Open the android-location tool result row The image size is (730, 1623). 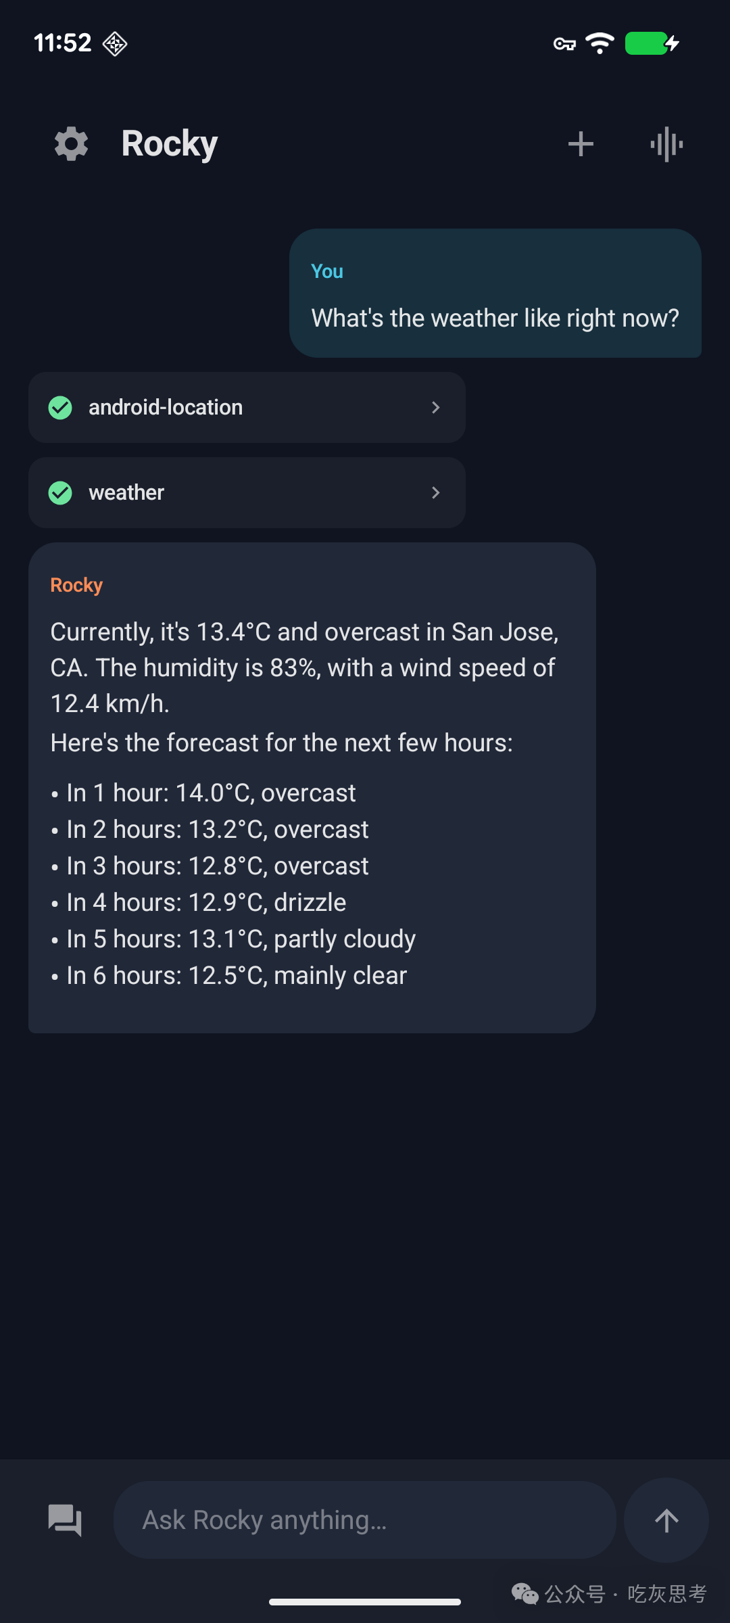[247, 407]
